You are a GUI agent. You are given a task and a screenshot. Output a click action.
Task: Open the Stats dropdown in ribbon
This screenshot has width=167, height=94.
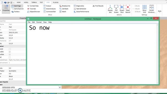coord(159,11)
